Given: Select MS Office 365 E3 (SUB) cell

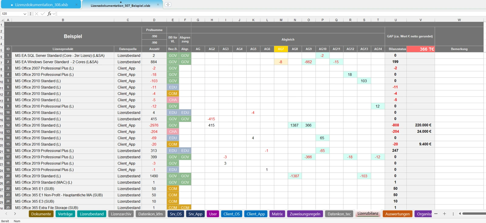Looking at the screenshot, I should click(x=63, y=201).
